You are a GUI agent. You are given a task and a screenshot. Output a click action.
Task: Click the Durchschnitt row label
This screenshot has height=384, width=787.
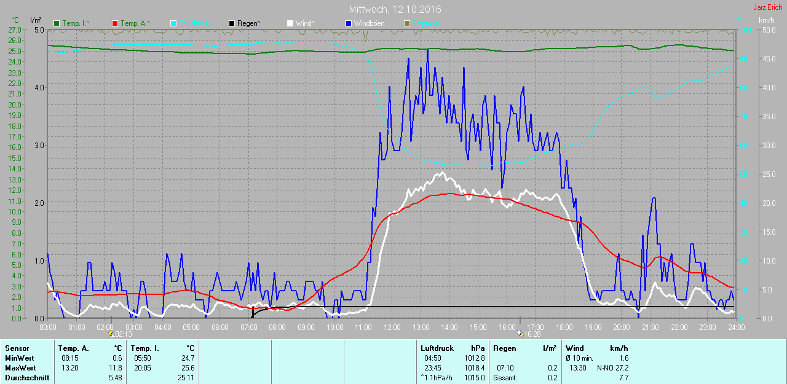(27, 378)
